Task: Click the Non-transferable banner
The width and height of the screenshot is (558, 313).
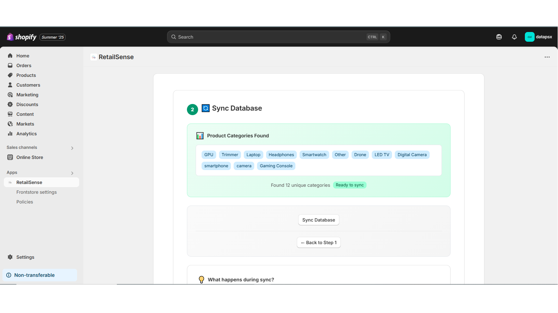Action: (x=40, y=275)
